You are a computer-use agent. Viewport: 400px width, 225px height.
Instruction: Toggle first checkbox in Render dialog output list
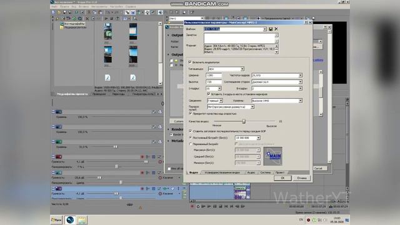tap(171, 61)
